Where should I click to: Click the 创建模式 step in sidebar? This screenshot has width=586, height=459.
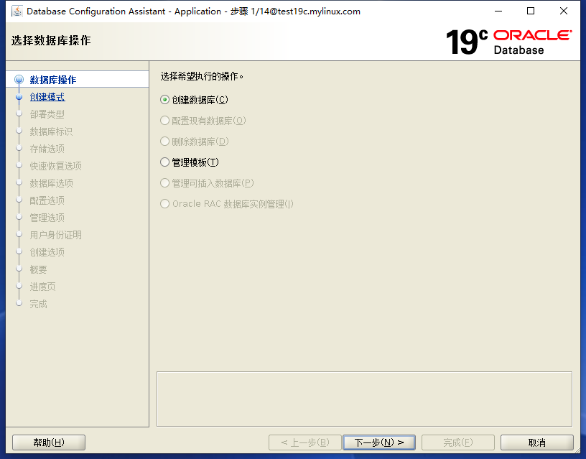tap(47, 96)
